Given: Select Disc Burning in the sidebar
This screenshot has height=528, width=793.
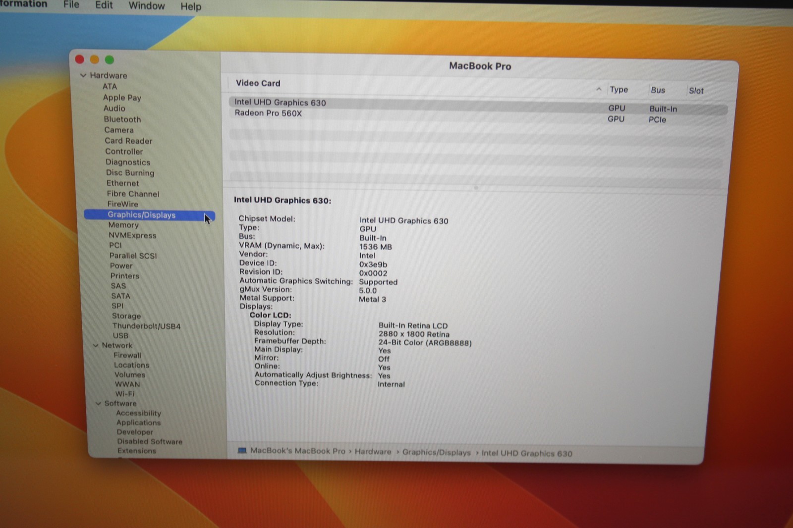Looking at the screenshot, I should (x=130, y=172).
